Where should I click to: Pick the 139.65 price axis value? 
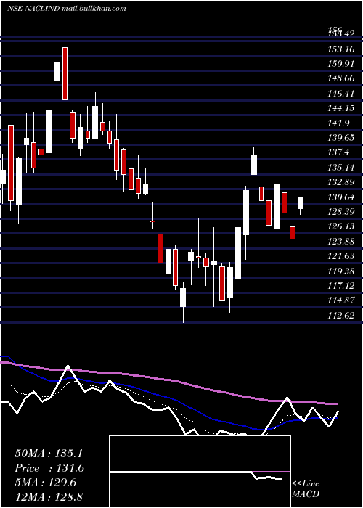pos(340,138)
